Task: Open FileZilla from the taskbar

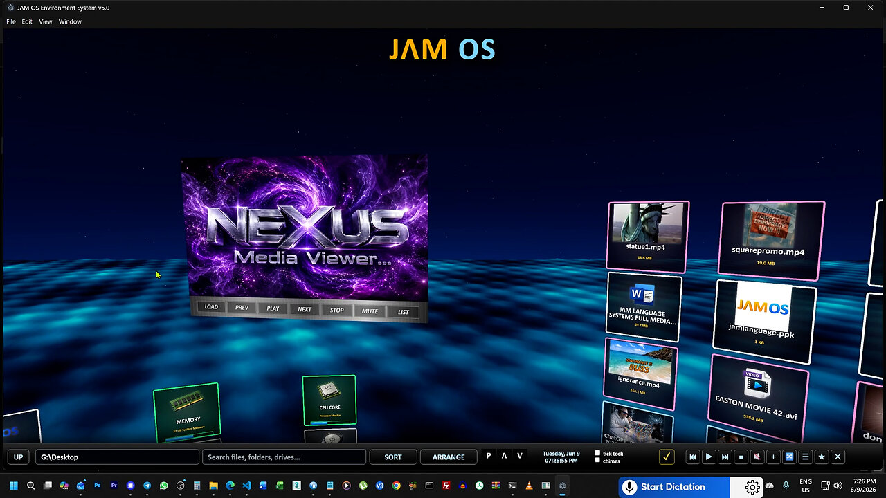Action: click(446, 486)
